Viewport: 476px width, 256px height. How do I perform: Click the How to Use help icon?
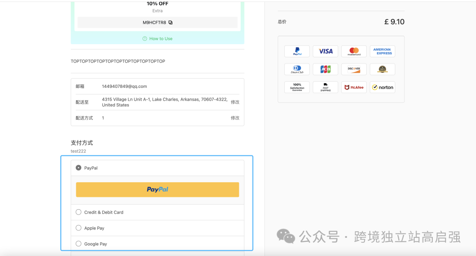click(145, 38)
